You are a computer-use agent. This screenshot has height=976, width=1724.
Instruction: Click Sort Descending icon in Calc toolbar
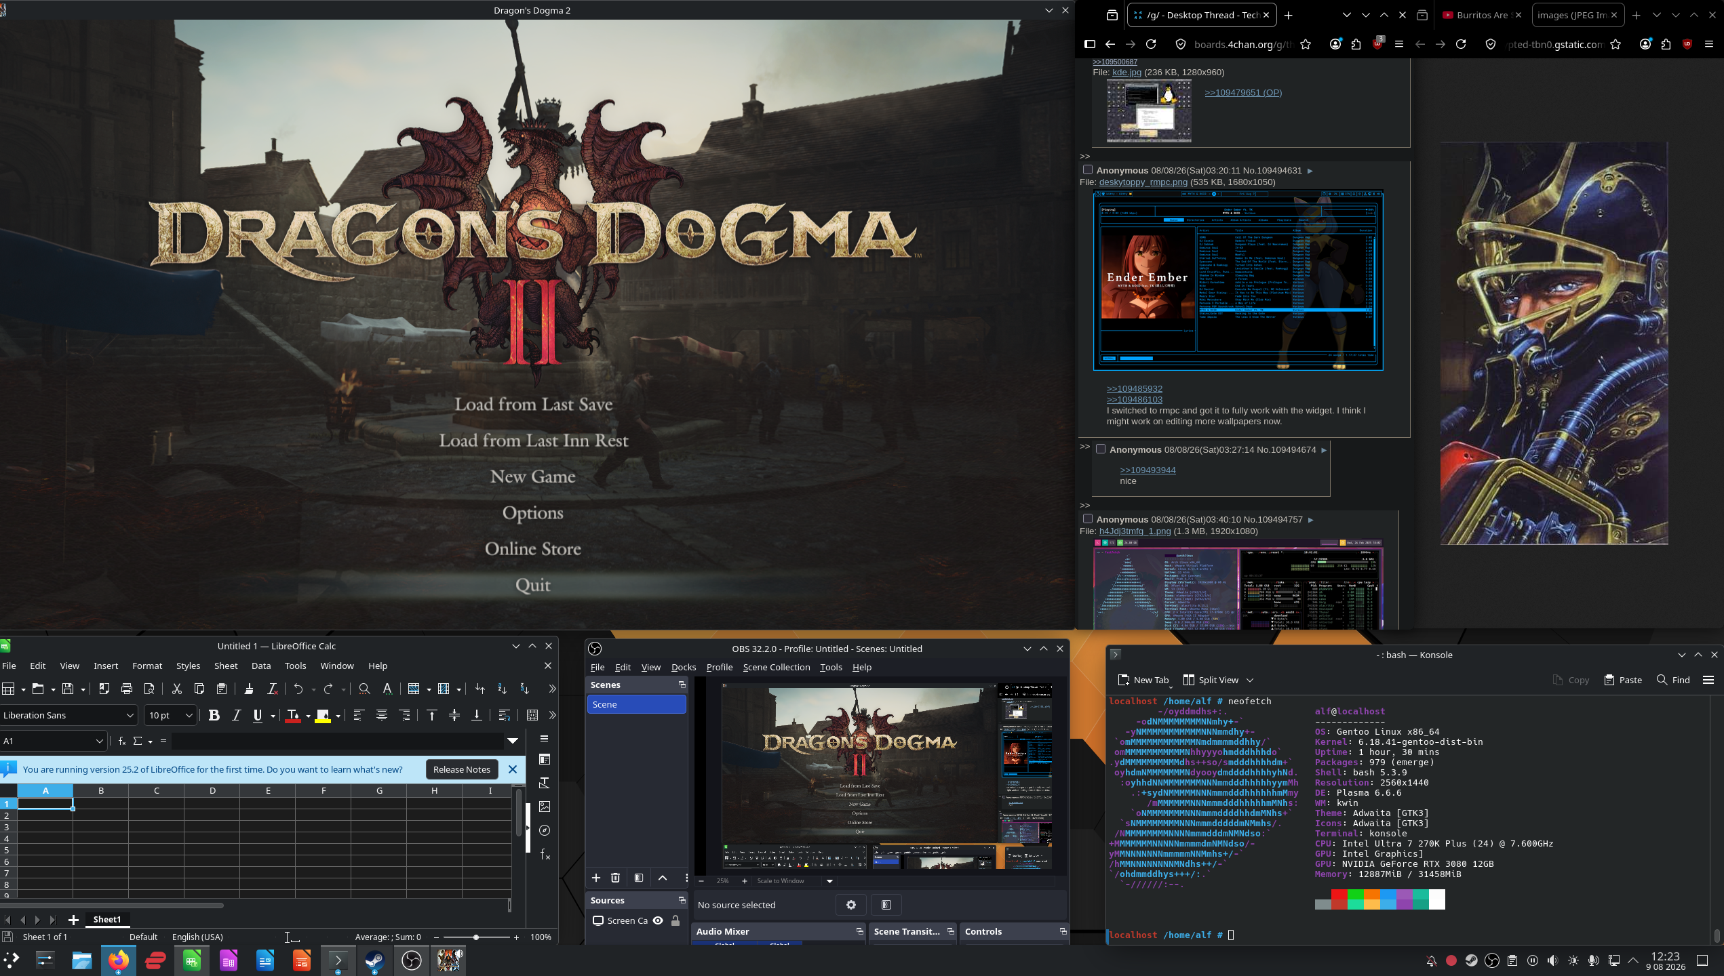click(x=524, y=689)
